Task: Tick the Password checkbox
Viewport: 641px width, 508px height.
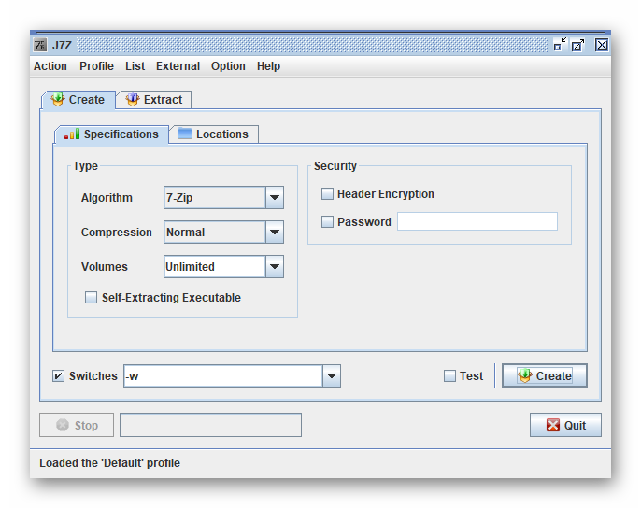Action: click(327, 222)
